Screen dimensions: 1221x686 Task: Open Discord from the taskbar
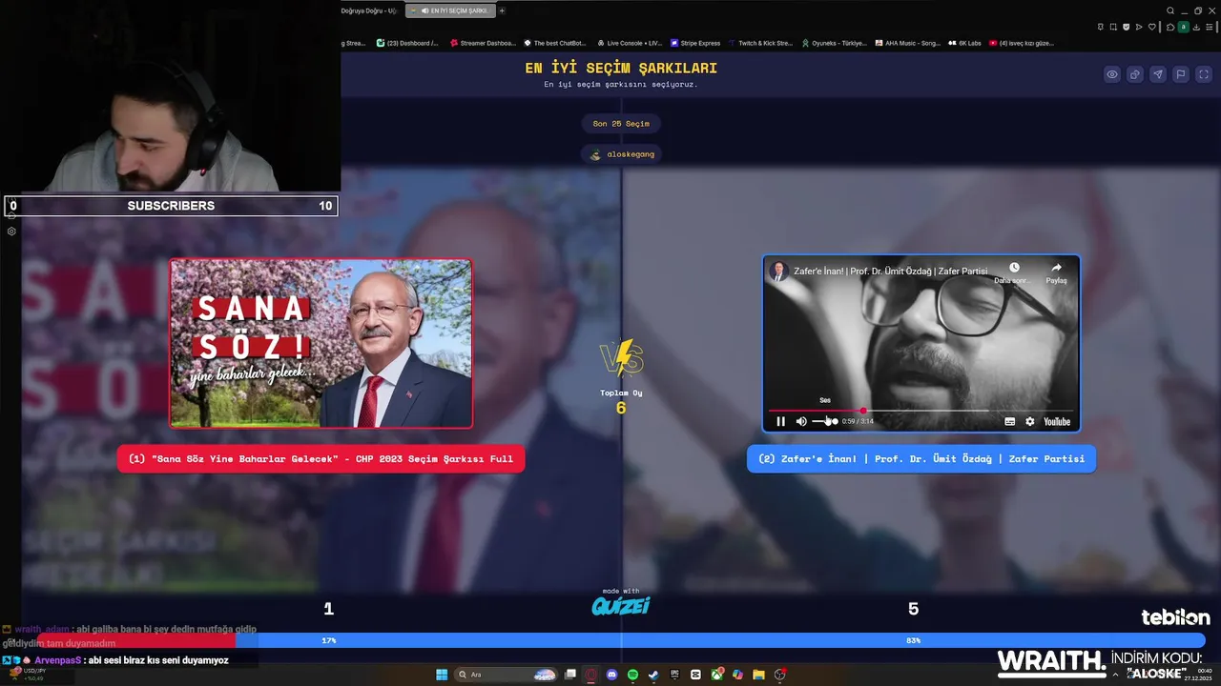pyautogui.click(x=611, y=675)
